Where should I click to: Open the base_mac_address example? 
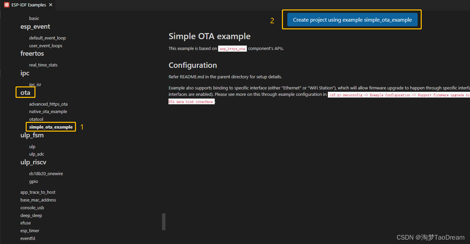(x=38, y=200)
